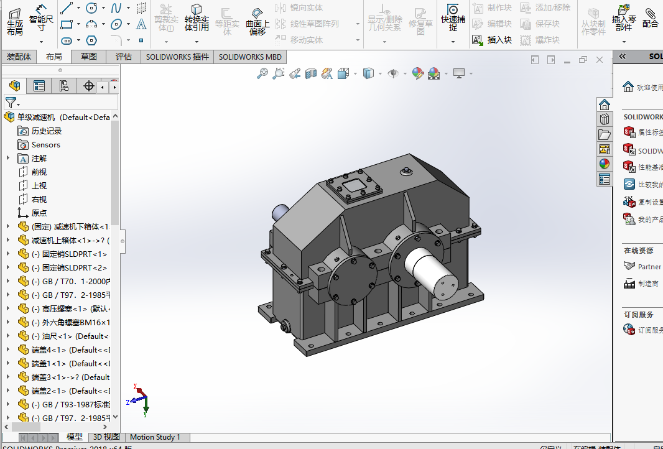Image resolution: width=663 pixels, height=449 pixels.
Task: Pick the Straight Slot tool
Action: click(67, 40)
